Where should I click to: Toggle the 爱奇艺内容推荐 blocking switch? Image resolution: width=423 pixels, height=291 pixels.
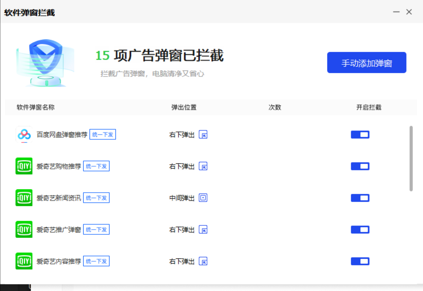(360, 261)
